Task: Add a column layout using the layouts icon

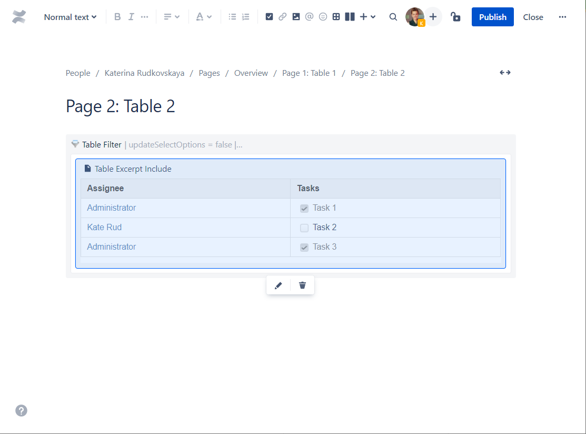Action: [350, 16]
